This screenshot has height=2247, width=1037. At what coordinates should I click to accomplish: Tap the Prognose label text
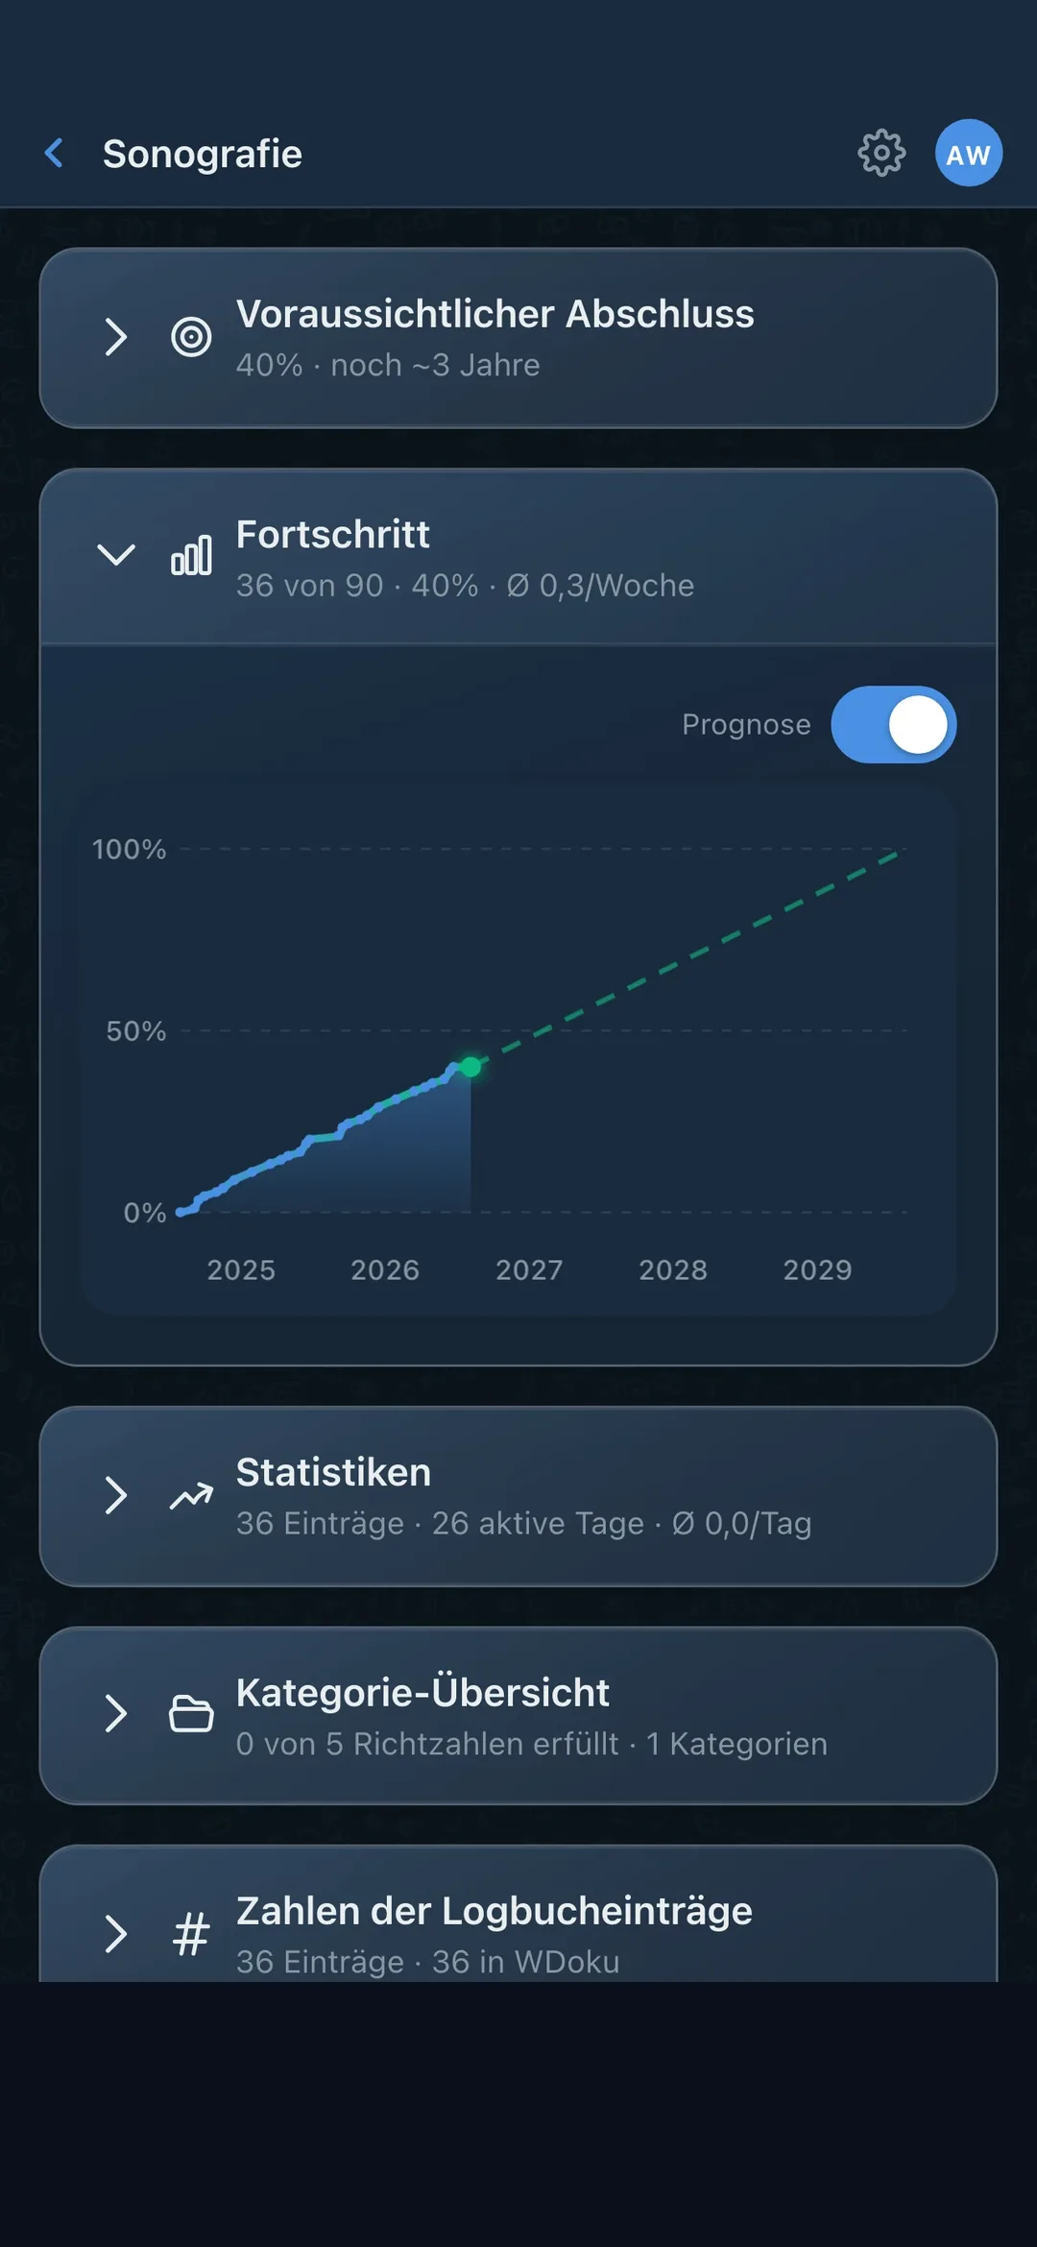pos(746,725)
